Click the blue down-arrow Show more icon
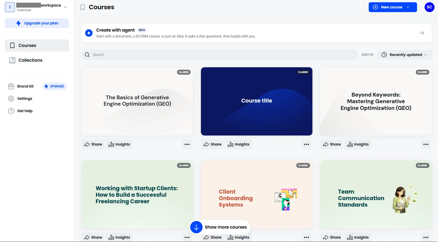The height and width of the screenshot is (242, 438). pos(196,227)
